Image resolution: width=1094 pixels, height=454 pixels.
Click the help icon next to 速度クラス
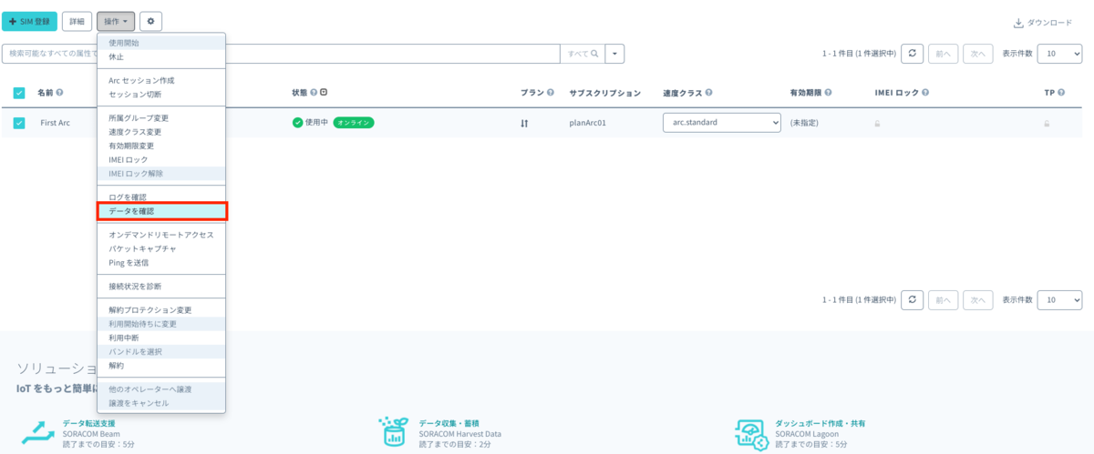[x=708, y=93]
